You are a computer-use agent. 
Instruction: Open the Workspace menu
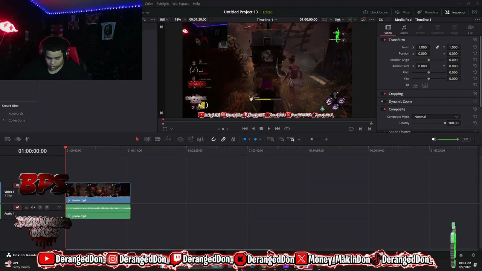181,4
